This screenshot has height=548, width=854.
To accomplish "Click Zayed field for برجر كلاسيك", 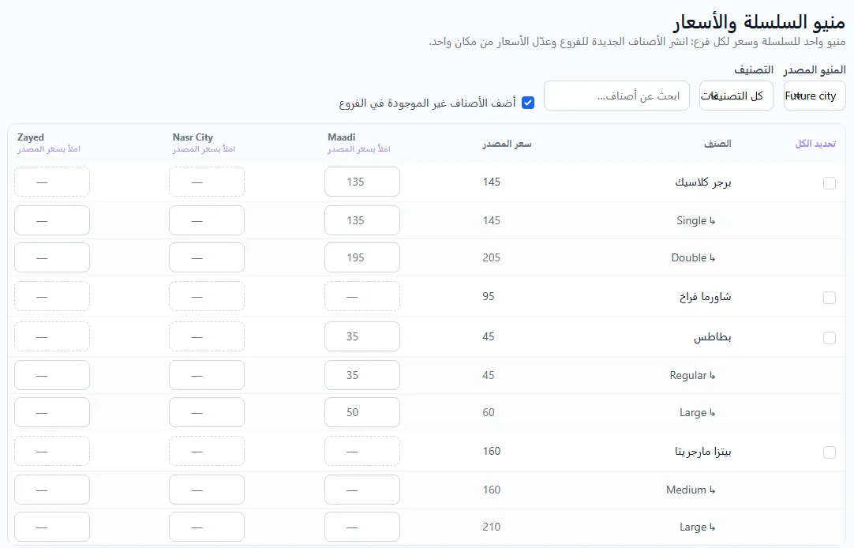I will (x=52, y=182).
